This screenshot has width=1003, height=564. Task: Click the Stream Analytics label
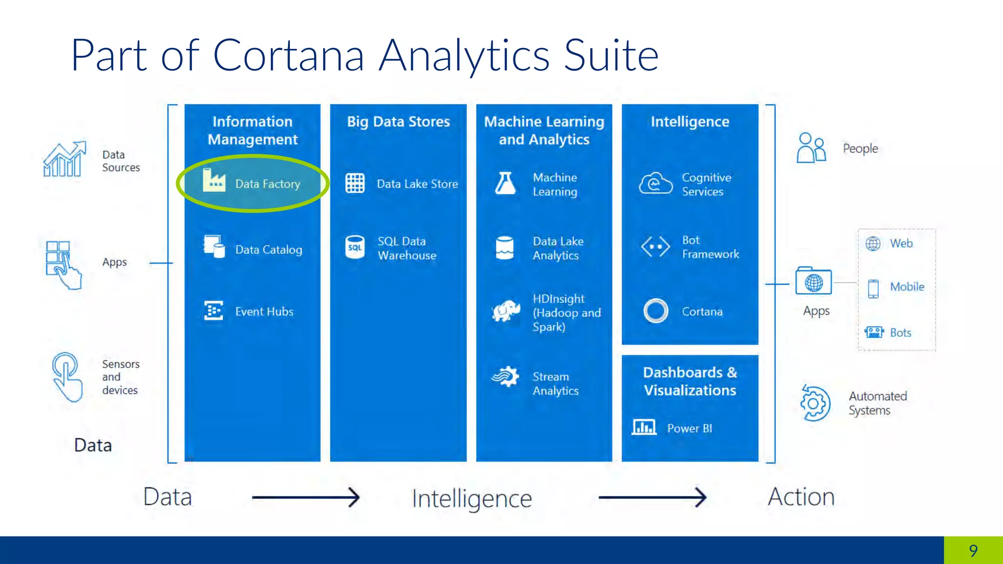point(555,383)
